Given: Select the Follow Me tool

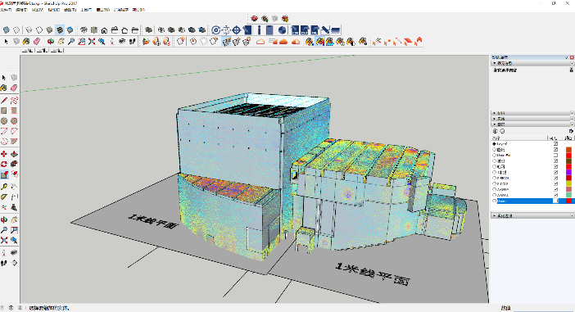Looking at the screenshot, I should pos(14,165).
